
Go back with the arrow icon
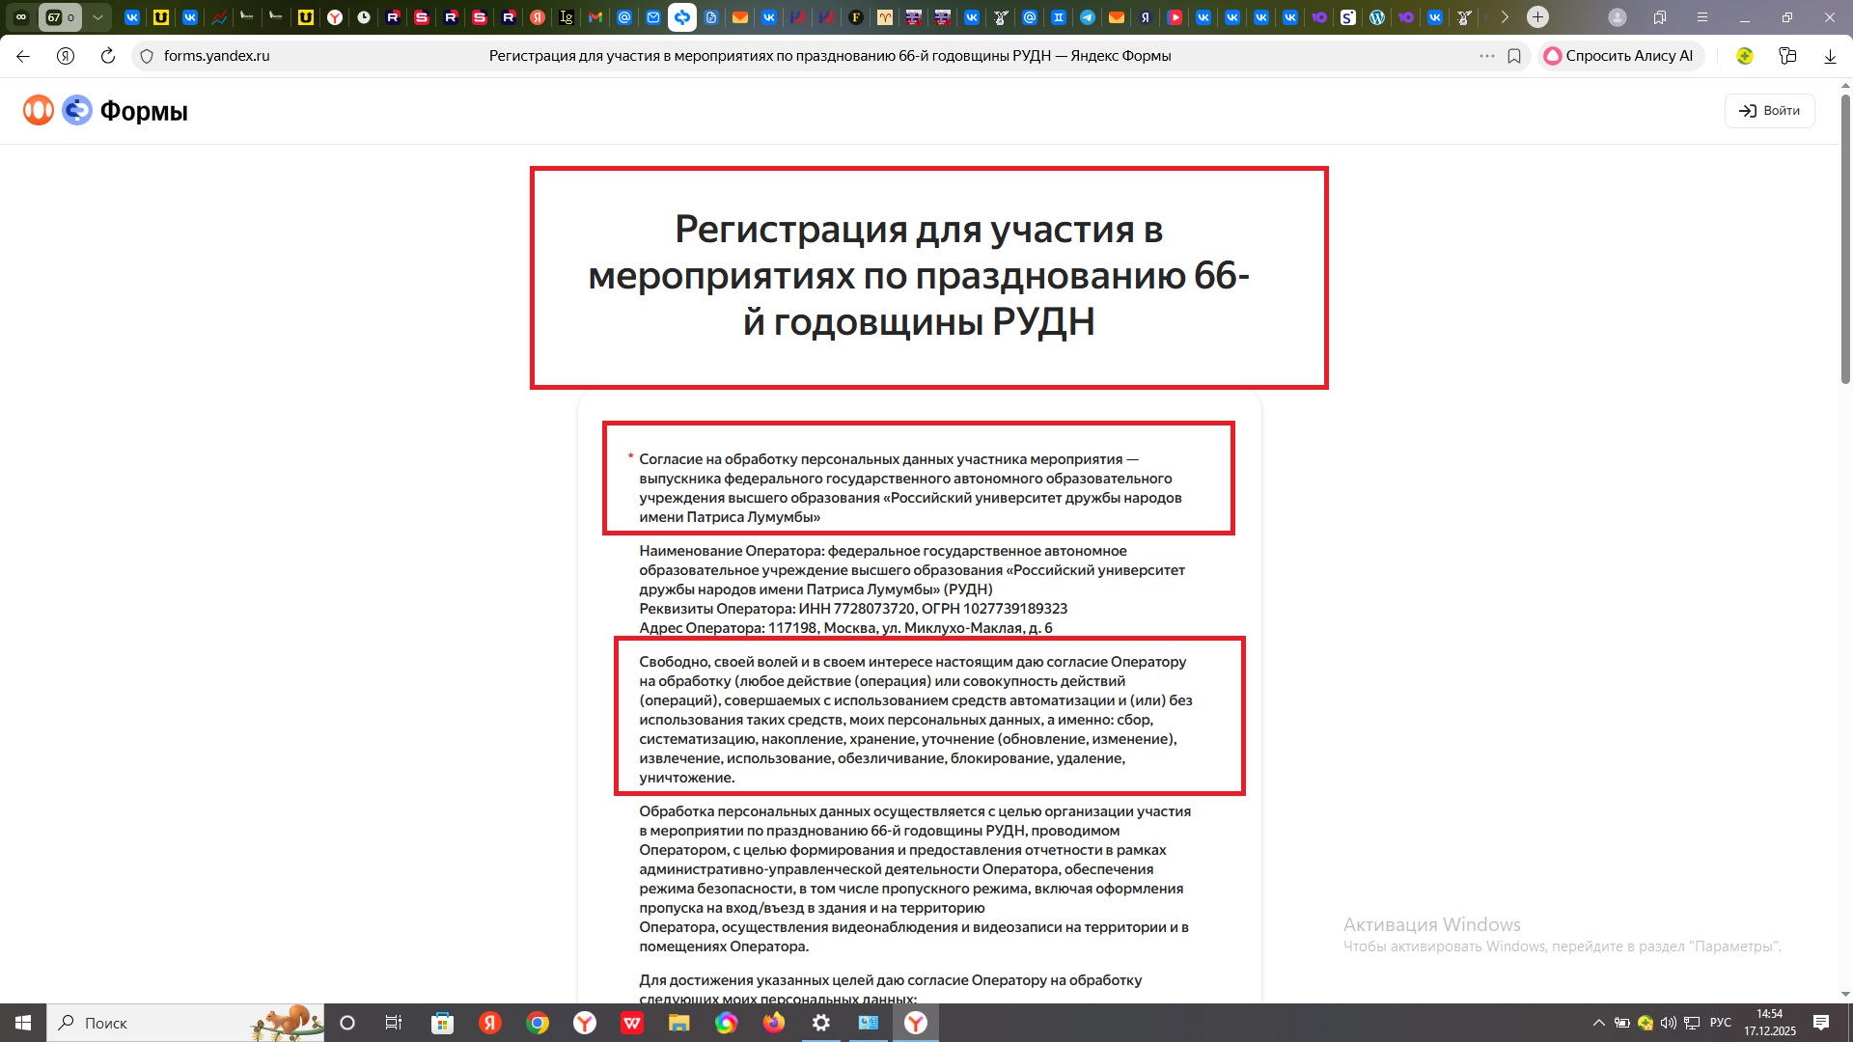click(23, 56)
